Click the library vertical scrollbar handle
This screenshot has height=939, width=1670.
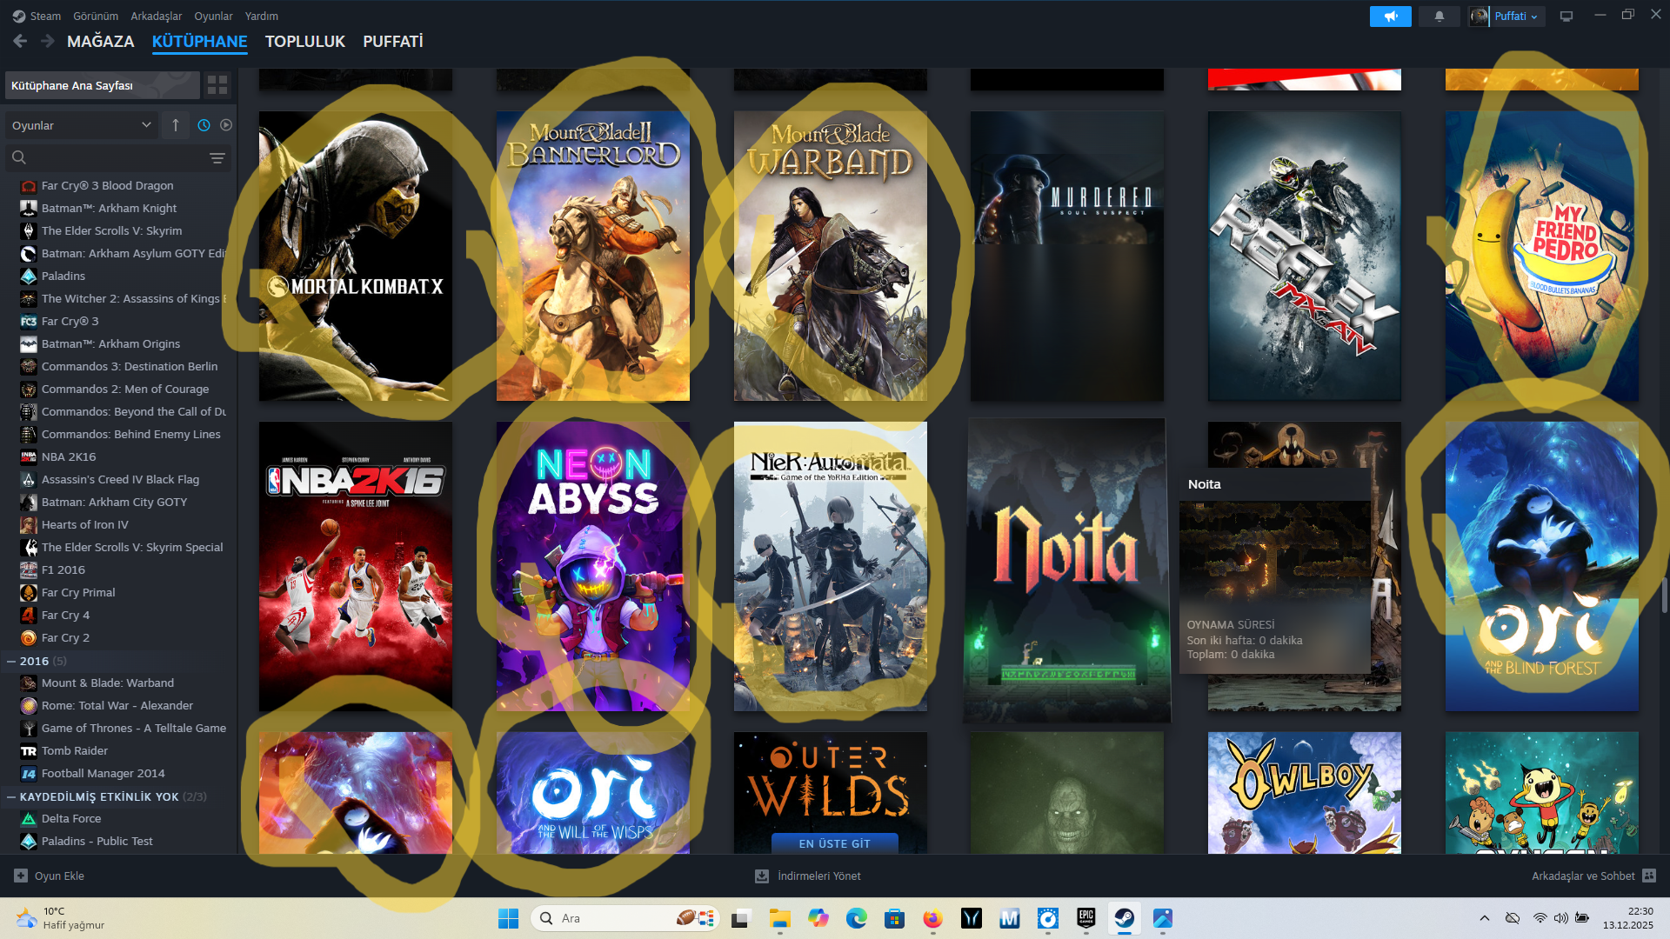(1664, 596)
